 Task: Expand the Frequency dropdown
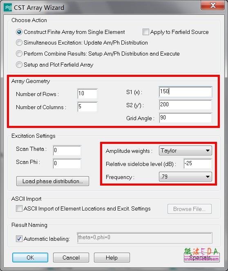[x=186, y=177]
